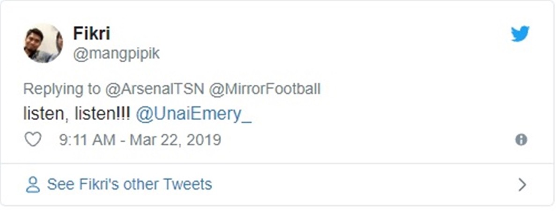
Task: Visit the @MirrorFootball profile link
Action: point(265,89)
